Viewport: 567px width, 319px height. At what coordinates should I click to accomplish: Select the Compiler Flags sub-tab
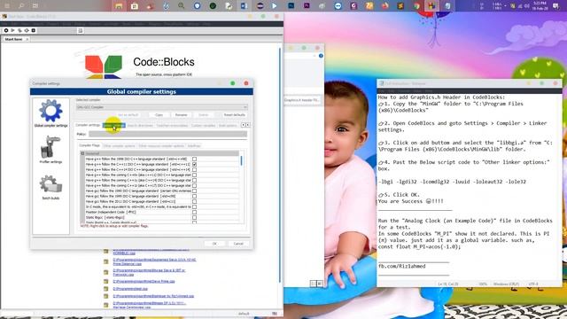tap(89, 145)
